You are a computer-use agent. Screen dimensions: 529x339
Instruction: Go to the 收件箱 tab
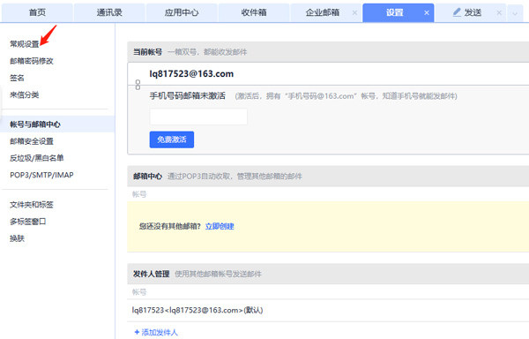[x=254, y=13]
